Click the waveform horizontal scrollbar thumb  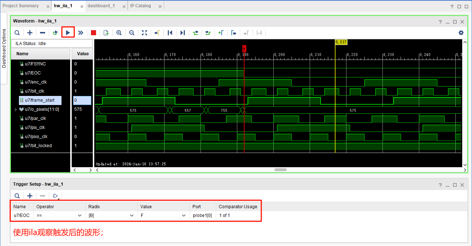click(x=281, y=170)
